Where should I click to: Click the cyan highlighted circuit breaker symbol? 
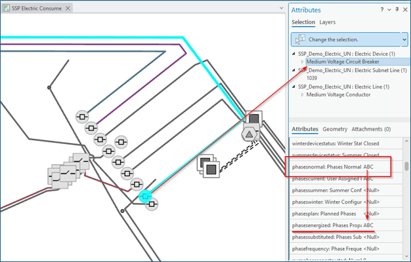point(146,195)
